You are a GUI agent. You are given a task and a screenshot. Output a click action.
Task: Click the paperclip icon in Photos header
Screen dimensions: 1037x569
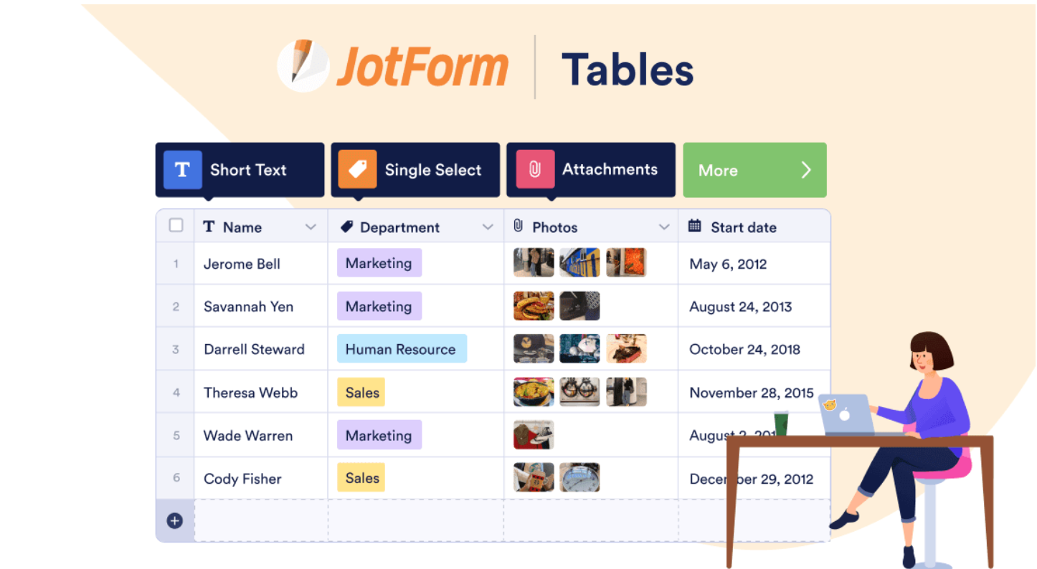(x=518, y=226)
